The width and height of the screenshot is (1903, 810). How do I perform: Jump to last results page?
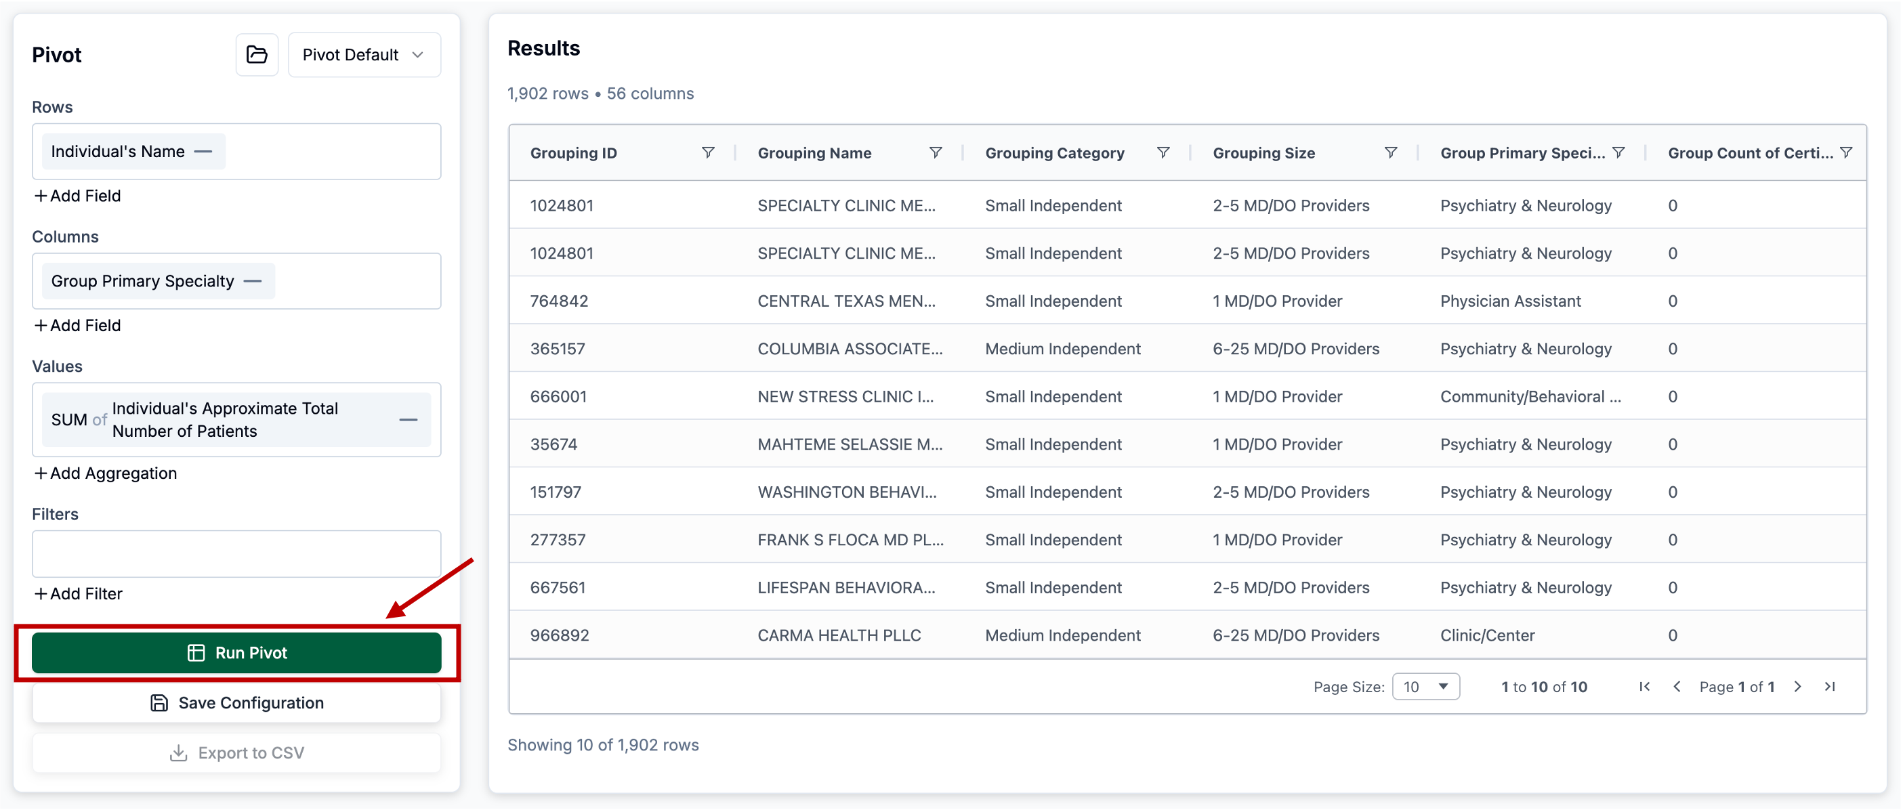point(1830,687)
